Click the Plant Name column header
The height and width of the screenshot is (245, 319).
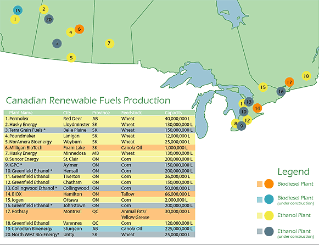coord(21,113)
